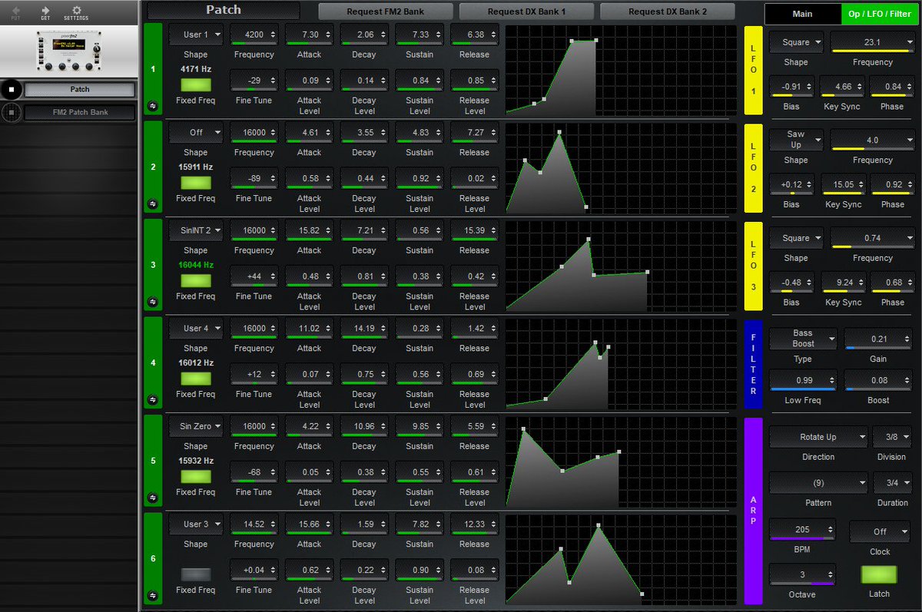922x612 pixels.
Task: Open operator 3 Shape dropdown SinINT 2
Action: [x=196, y=230]
